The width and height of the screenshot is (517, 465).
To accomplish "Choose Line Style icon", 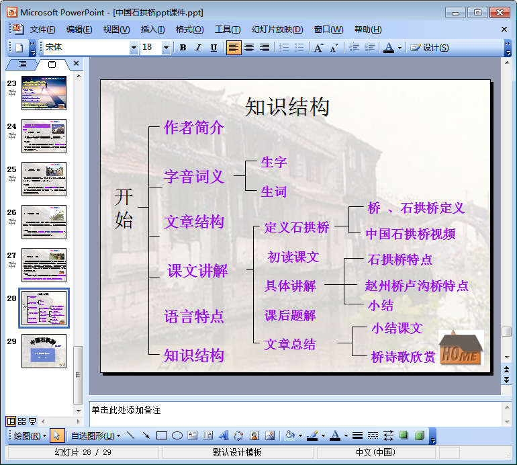I will 357,435.
